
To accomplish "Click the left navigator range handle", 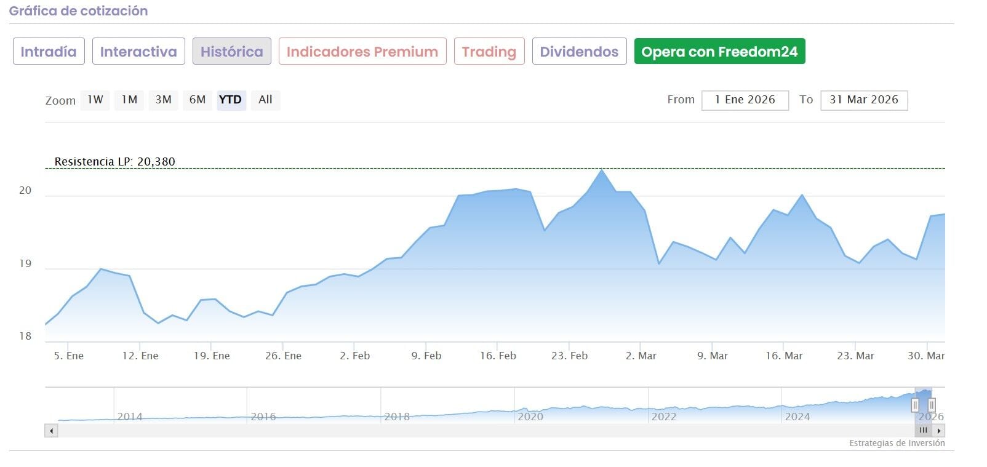I will pos(915,405).
